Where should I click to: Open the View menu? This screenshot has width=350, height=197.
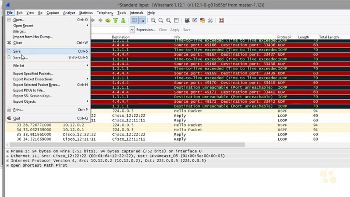30,13
